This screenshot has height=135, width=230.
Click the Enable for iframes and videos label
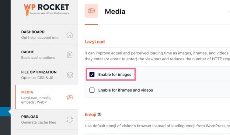pyautogui.click(x=126, y=90)
